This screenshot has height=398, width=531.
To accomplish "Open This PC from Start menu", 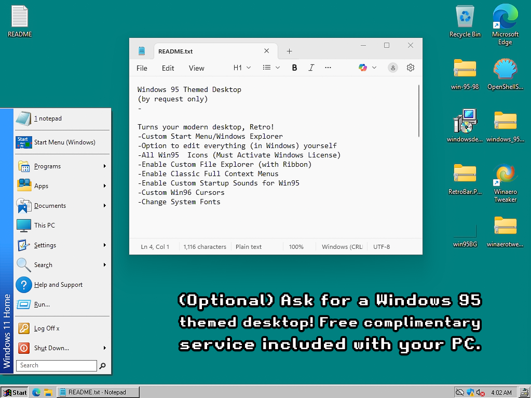I will coord(62,225).
